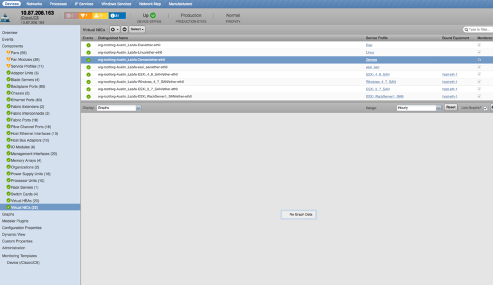
Task: Open the Networks tab
Action: tap(34, 4)
